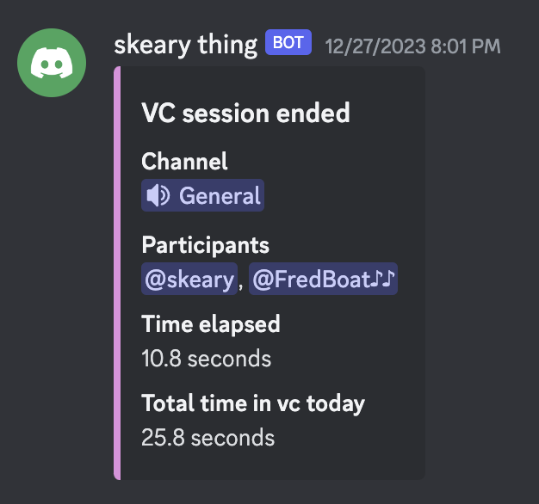
Task: Open the skeary thing username profile
Action: 185,43
